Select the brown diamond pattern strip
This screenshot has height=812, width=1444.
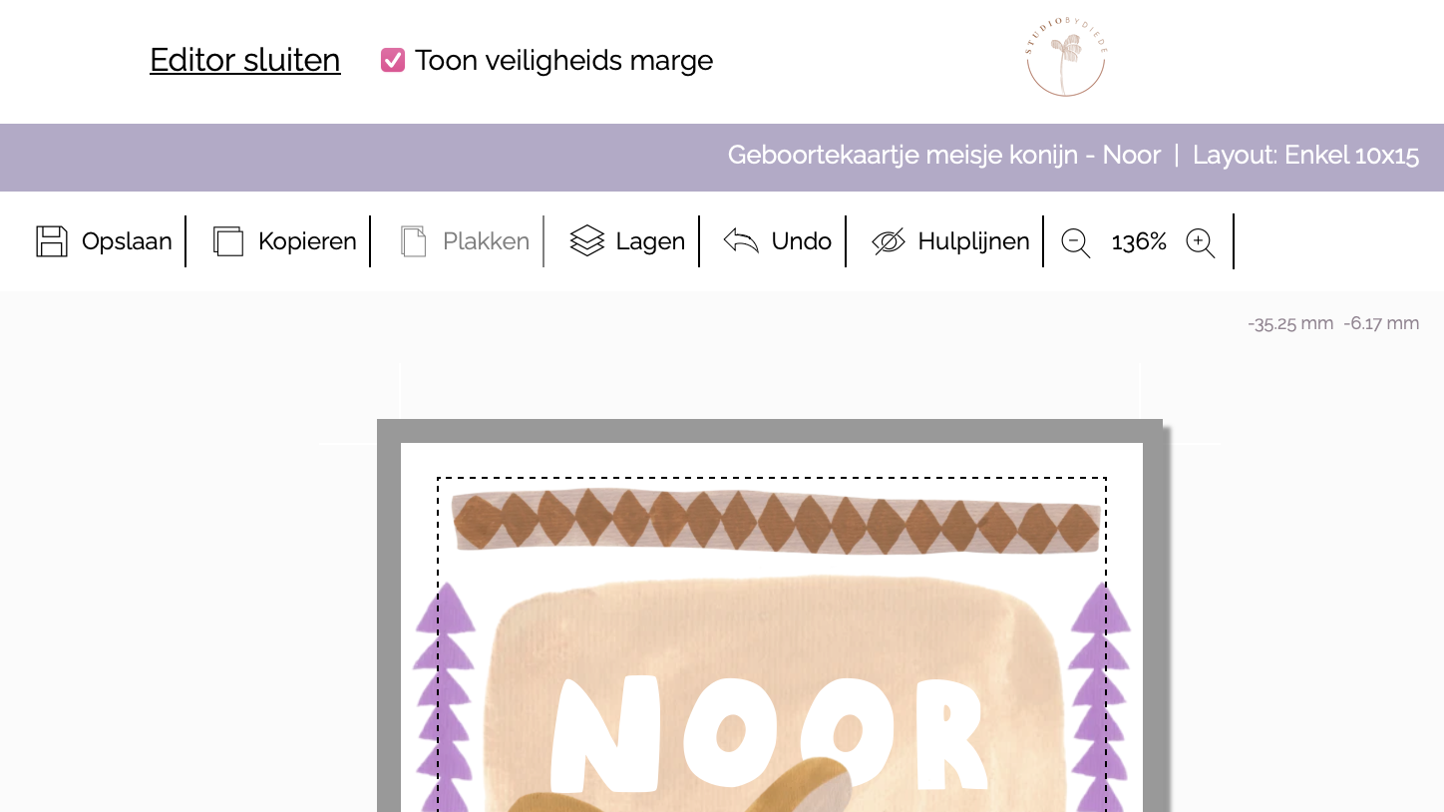click(x=776, y=520)
